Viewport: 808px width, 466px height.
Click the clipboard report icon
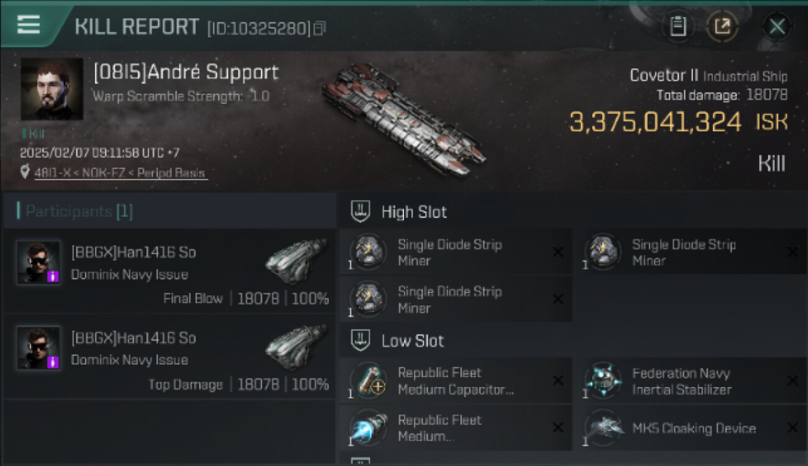pyautogui.click(x=678, y=27)
